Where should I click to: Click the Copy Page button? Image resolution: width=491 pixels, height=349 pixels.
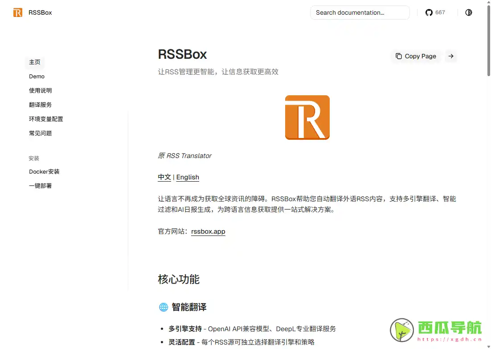click(x=416, y=56)
